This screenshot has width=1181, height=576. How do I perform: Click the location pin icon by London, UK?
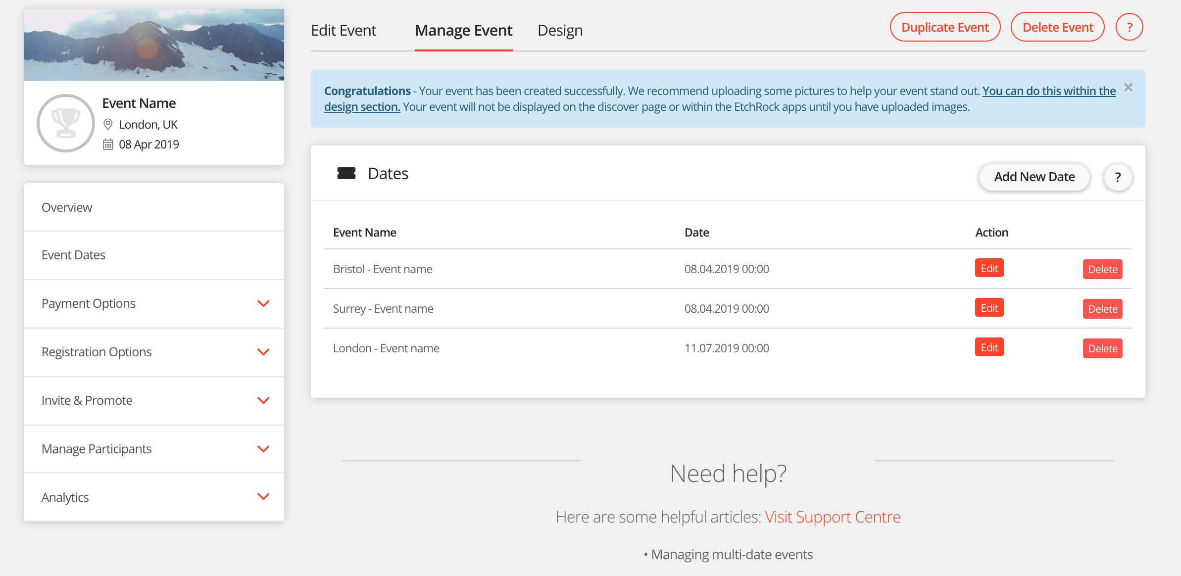pyautogui.click(x=108, y=124)
